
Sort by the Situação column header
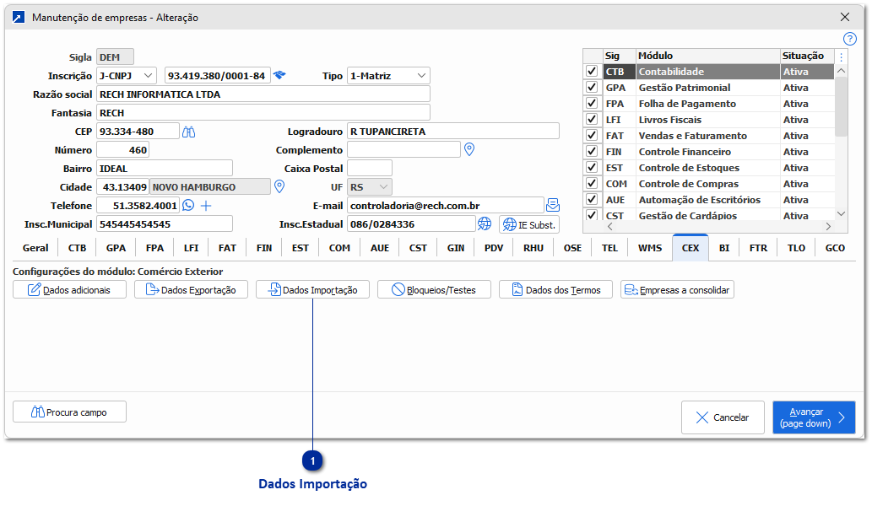click(x=806, y=56)
